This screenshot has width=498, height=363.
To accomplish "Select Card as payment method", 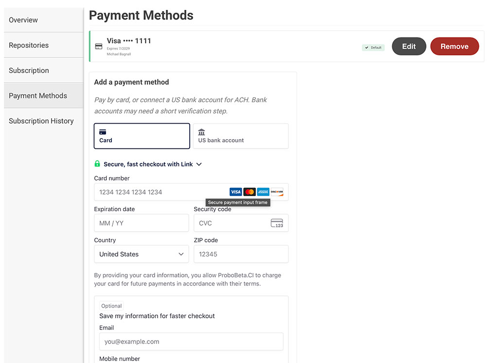I will pos(142,136).
